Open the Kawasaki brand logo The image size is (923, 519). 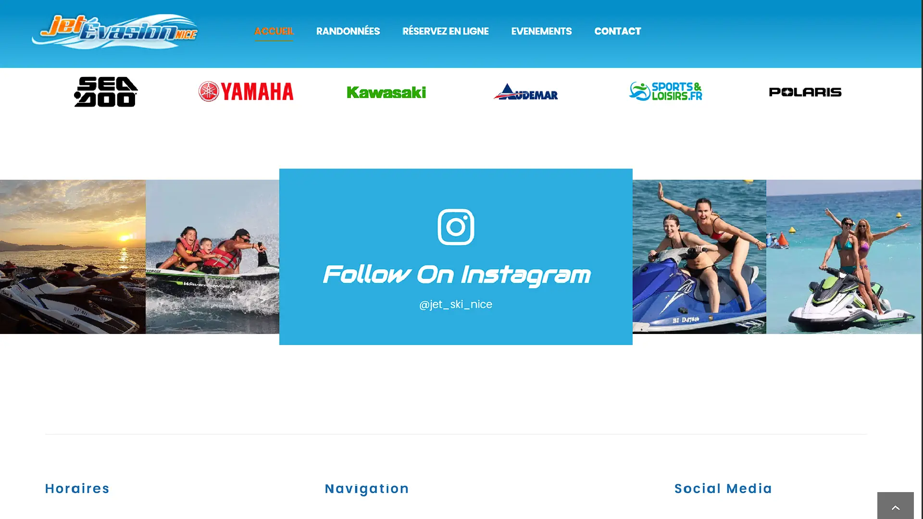click(x=386, y=92)
